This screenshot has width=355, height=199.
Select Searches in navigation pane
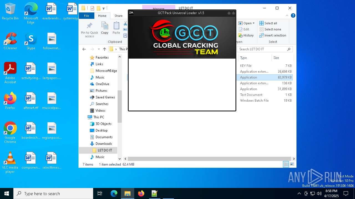[102, 104]
